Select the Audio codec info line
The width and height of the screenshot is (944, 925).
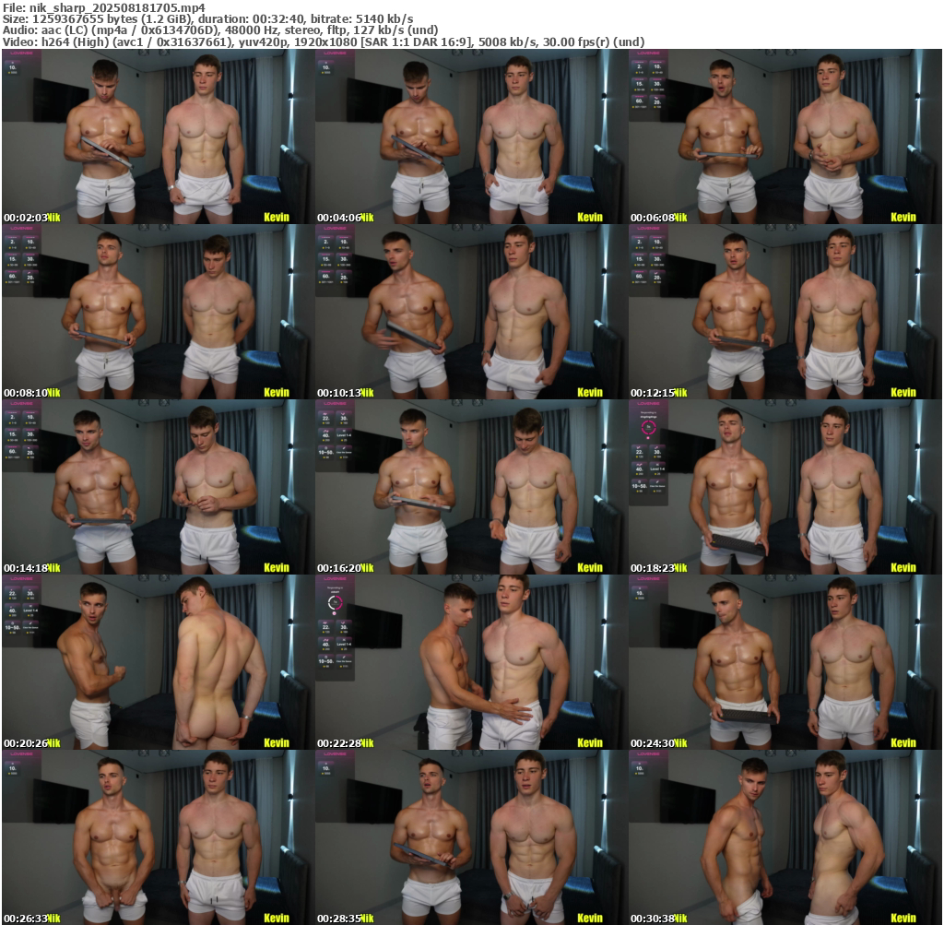pos(226,30)
